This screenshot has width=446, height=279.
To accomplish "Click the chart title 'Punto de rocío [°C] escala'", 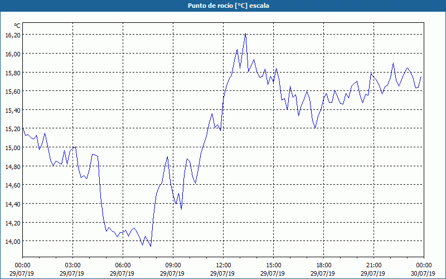I will pos(229,6).
